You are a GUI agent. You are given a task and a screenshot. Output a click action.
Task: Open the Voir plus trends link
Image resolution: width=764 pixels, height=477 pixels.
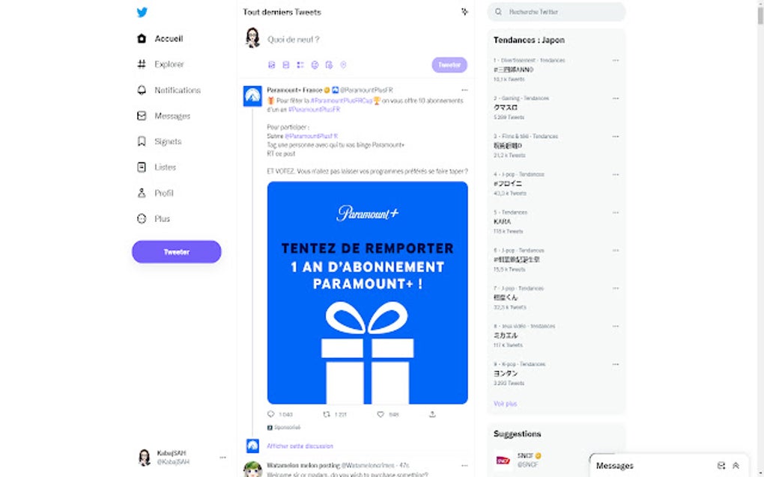[x=505, y=404]
